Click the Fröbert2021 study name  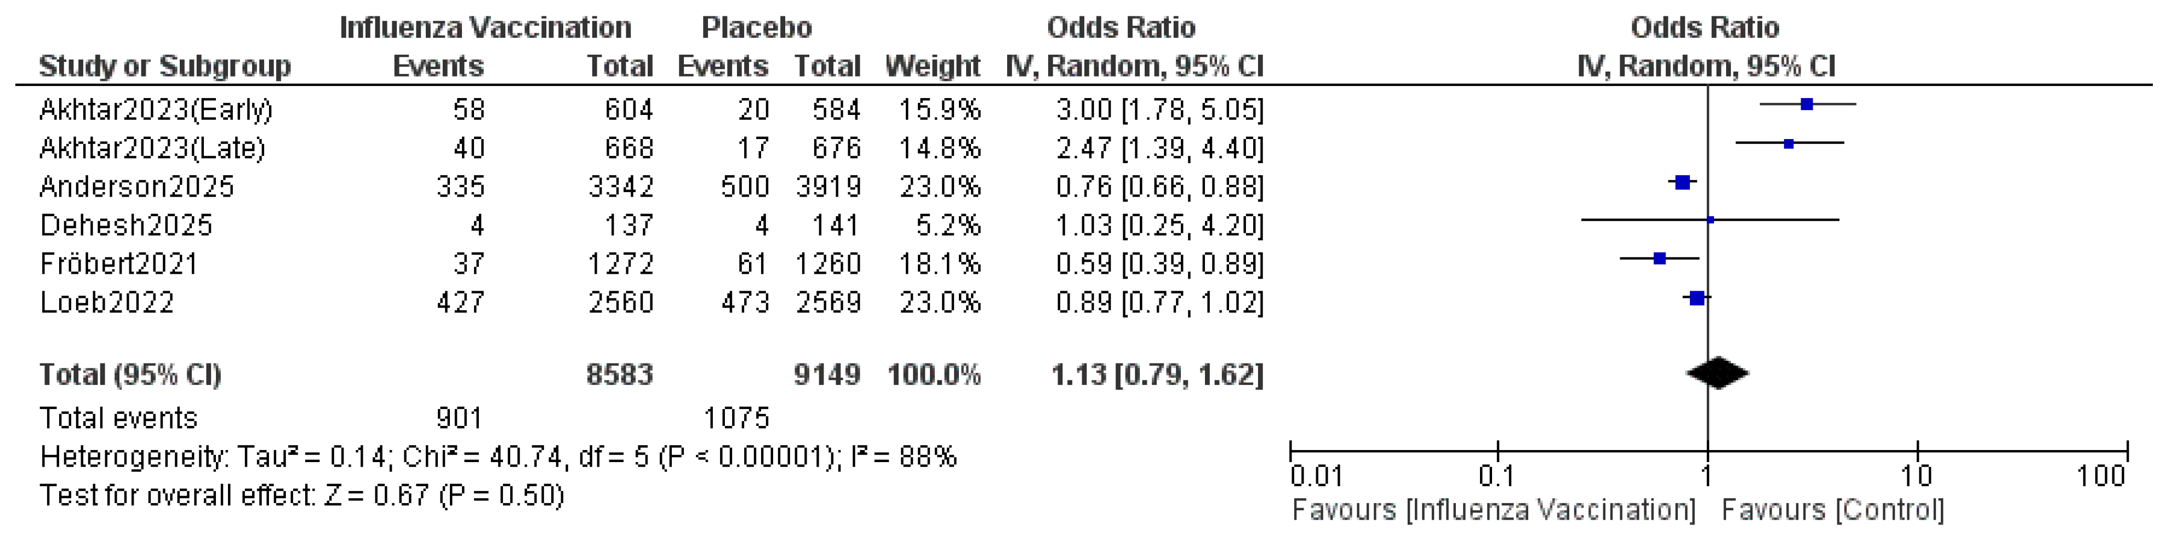click(119, 264)
